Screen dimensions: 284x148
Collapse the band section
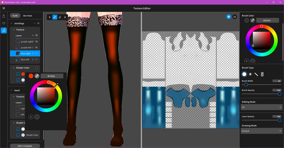point(11,90)
